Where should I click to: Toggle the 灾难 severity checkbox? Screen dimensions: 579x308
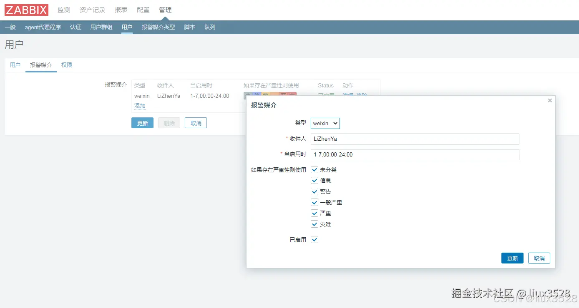coord(315,224)
